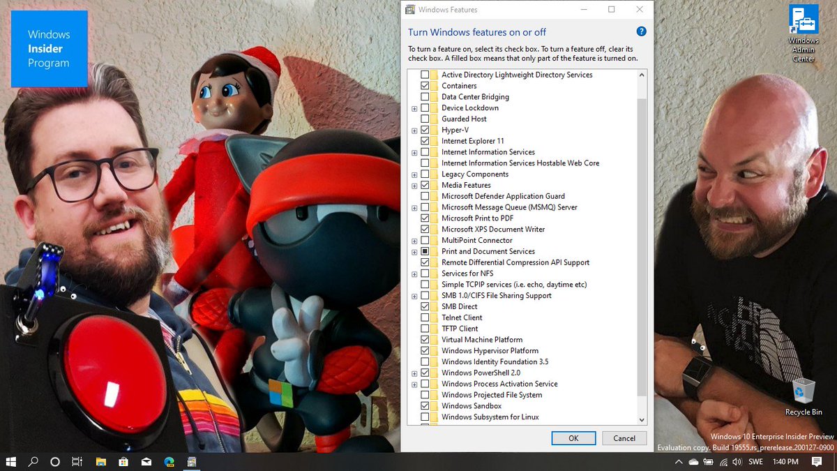837x471 pixels.
Task: Click folder icon beside Telnet Client
Action: [x=433, y=317]
